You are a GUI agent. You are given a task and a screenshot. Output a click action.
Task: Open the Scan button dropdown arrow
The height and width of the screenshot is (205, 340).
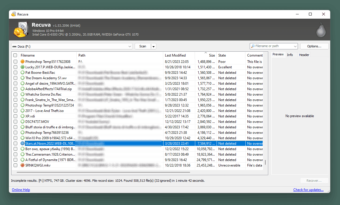[153, 47]
